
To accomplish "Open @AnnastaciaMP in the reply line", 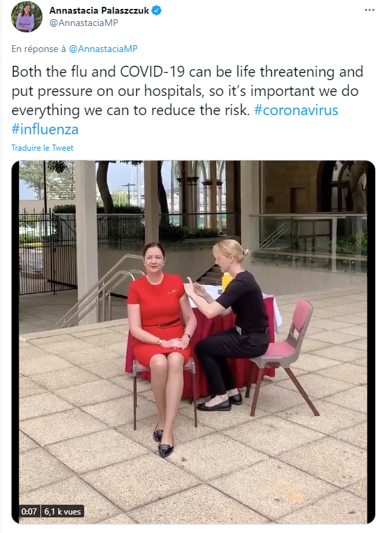I will click(103, 49).
